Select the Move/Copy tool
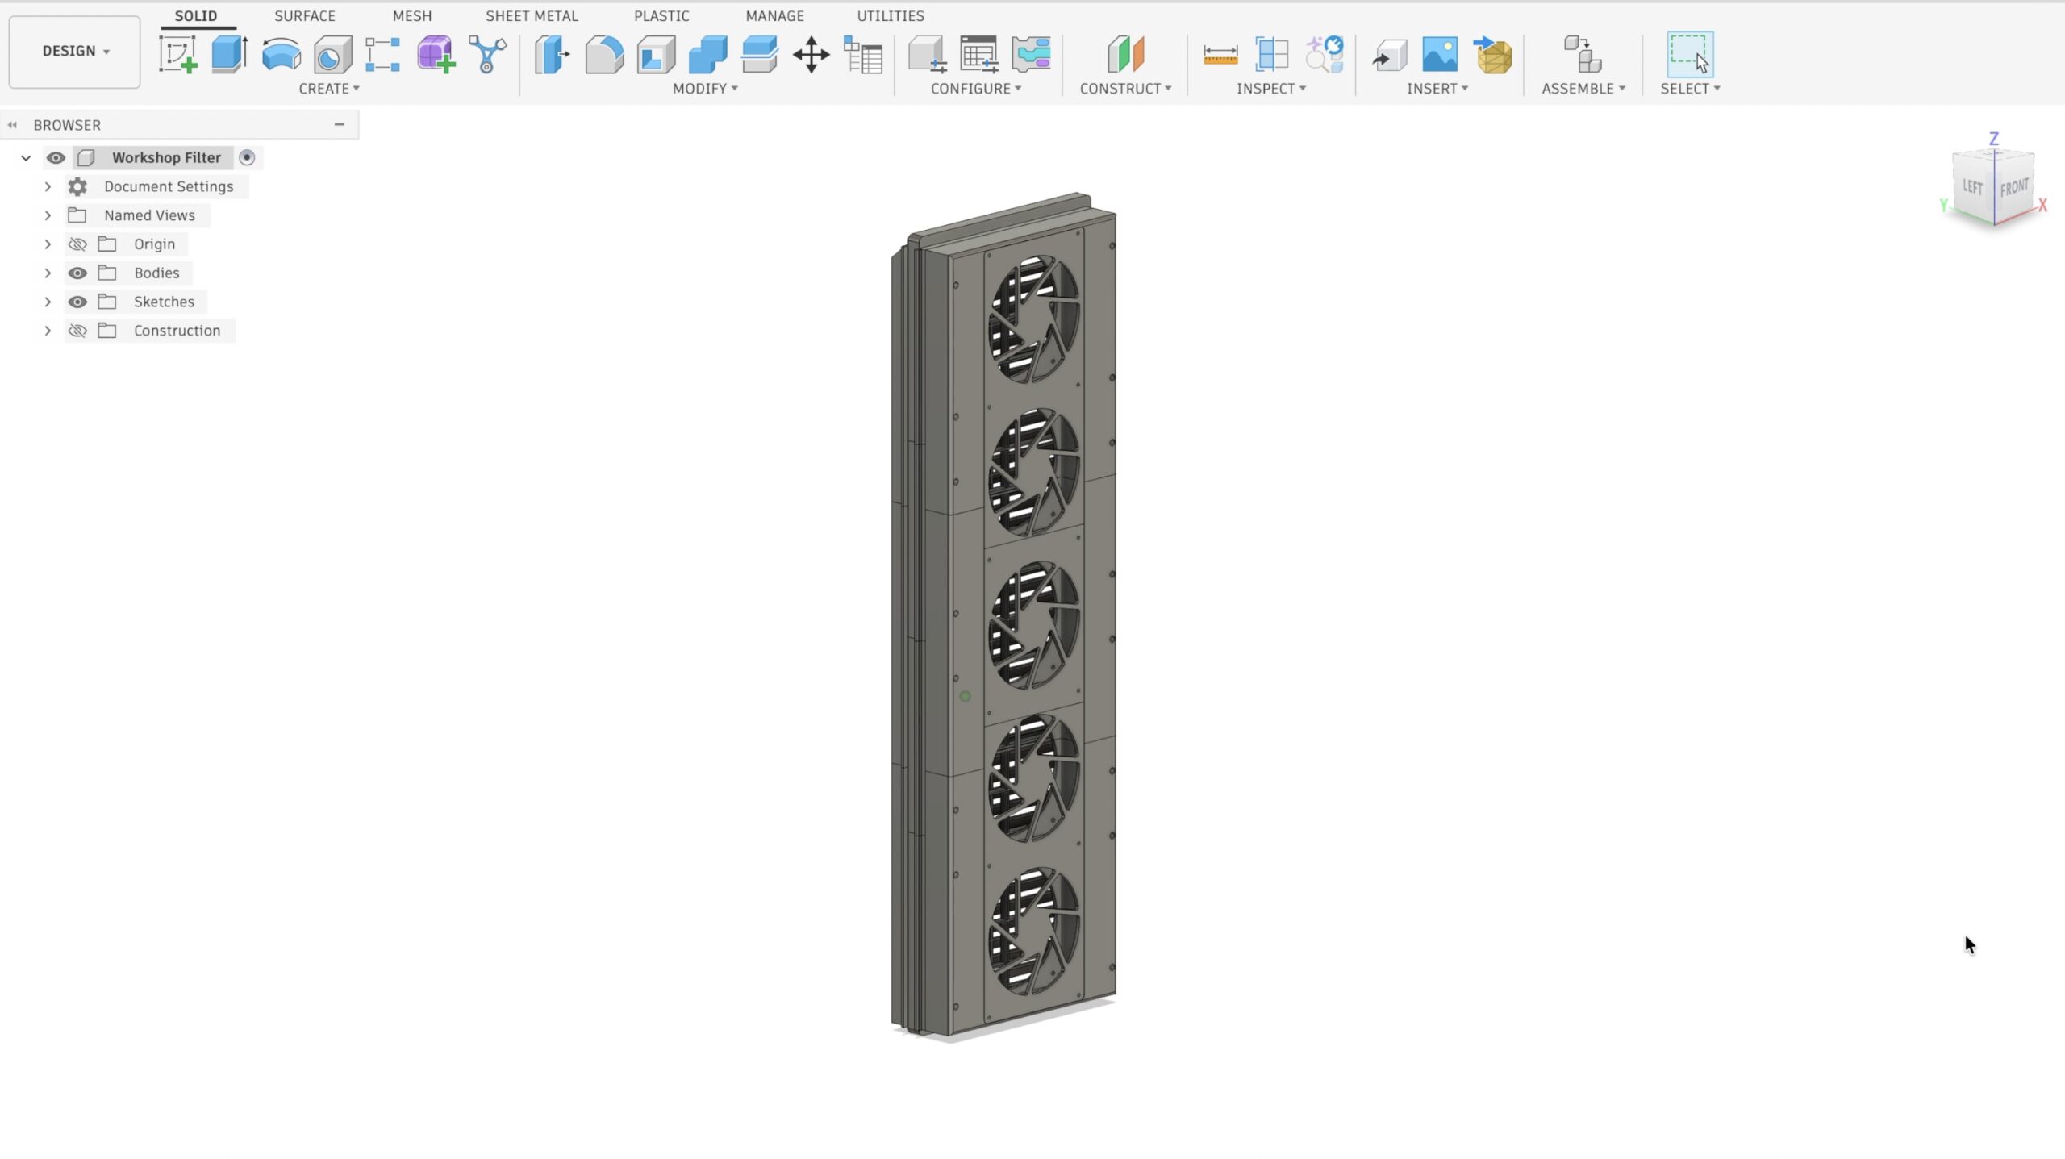The width and height of the screenshot is (2065, 1159). click(811, 55)
